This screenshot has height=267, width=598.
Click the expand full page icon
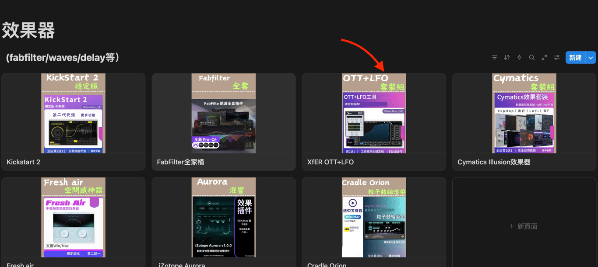[544, 58]
